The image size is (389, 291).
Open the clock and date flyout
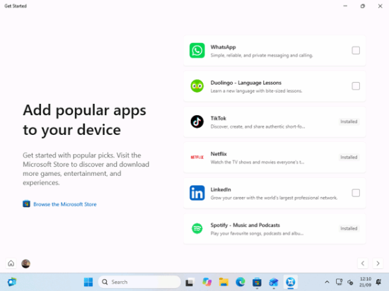(x=365, y=282)
